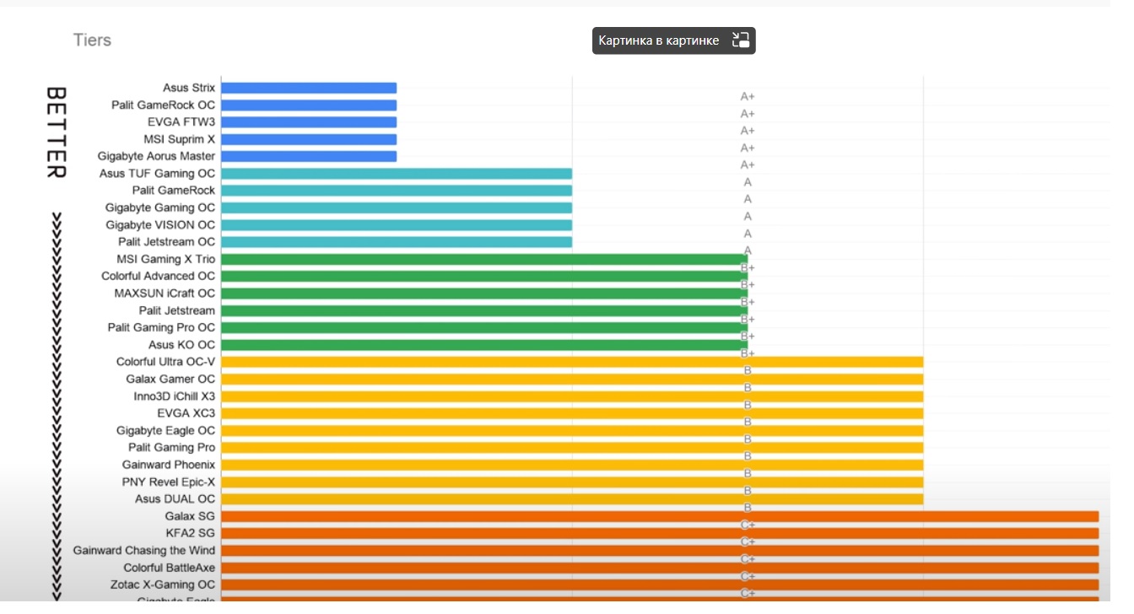Click the Zotac X-Gaming OC orange bar
This screenshot has height=614, width=1134.
660,584
